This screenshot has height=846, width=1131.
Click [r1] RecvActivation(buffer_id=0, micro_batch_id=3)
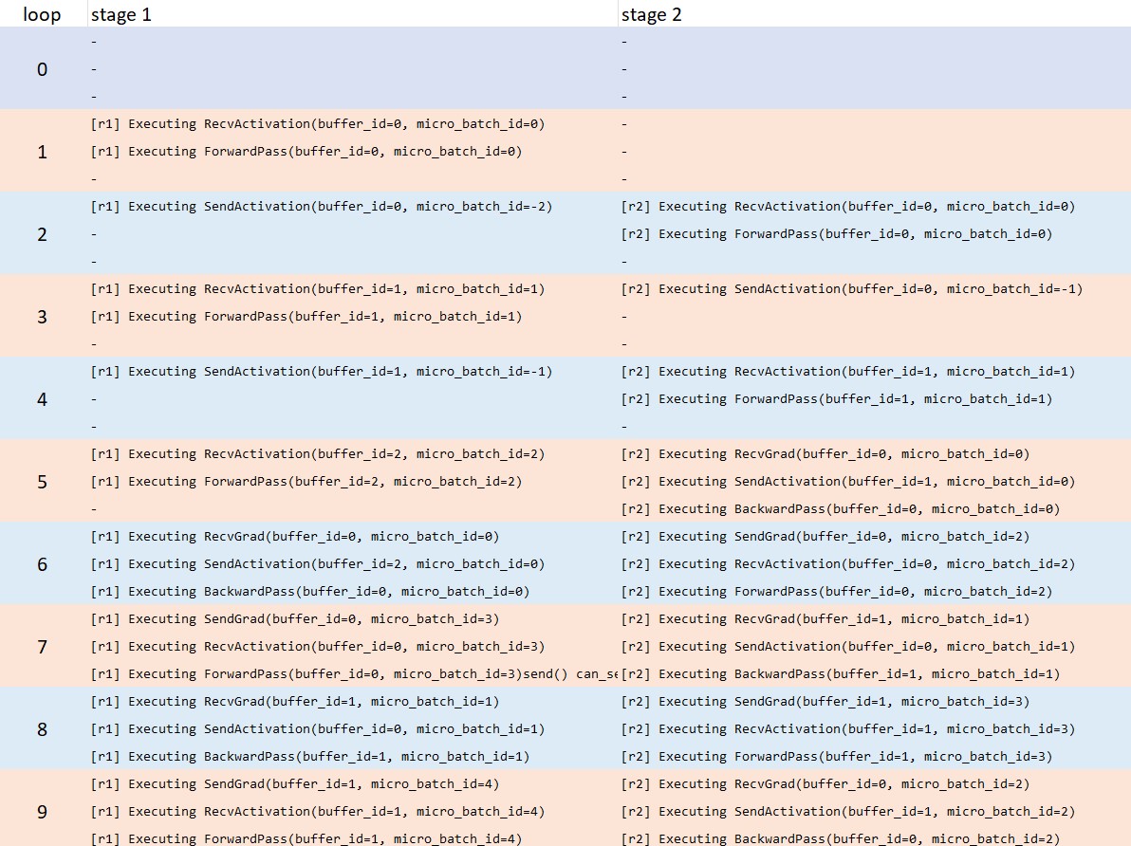[317, 647]
